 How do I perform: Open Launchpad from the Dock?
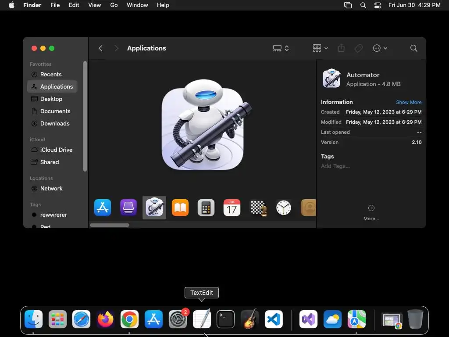tap(57, 319)
